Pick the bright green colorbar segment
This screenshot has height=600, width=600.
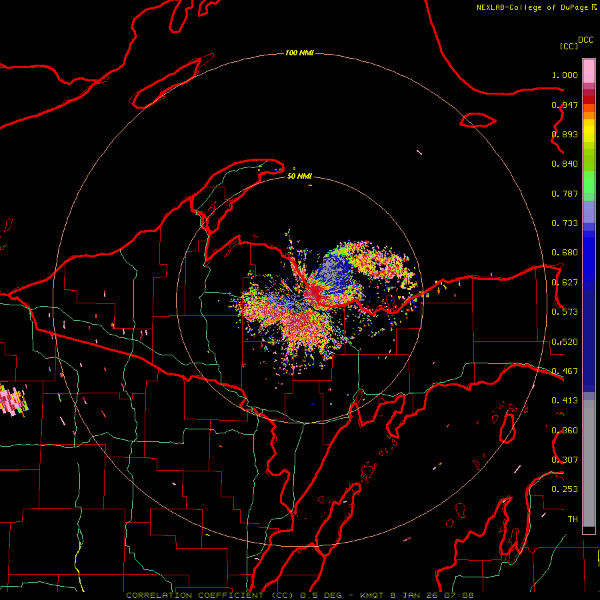pos(589,182)
